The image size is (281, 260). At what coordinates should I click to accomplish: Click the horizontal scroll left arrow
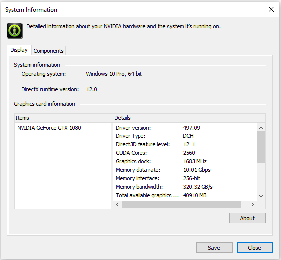click(x=117, y=204)
